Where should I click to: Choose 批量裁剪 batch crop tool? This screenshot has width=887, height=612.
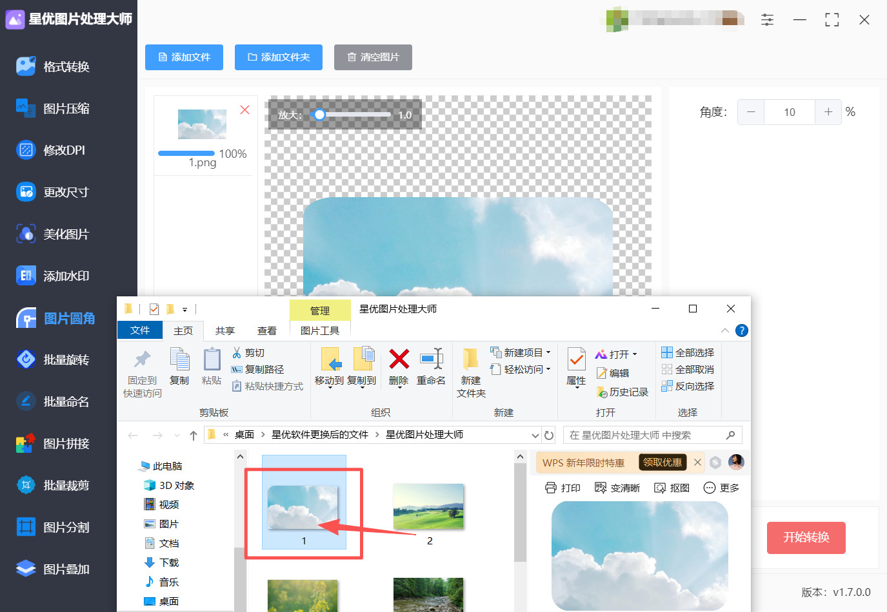(53, 485)
